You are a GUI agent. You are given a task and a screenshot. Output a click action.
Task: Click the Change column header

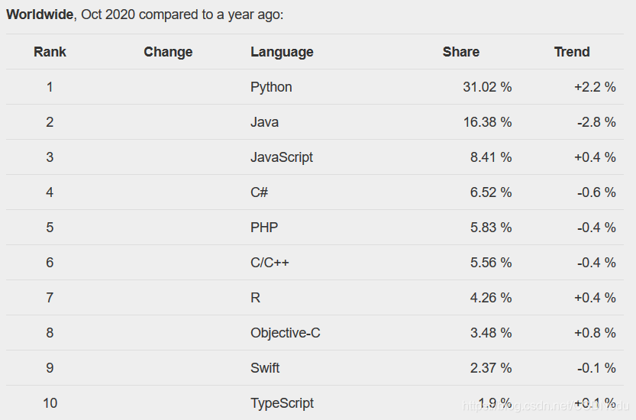click(168, 52)
